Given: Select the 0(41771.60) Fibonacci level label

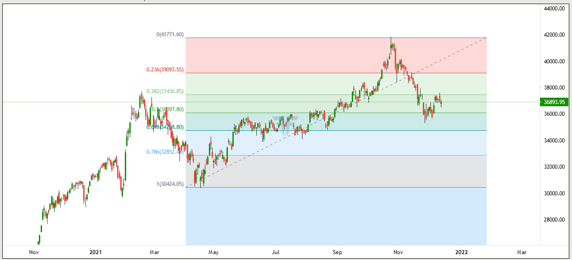Looking at the screenshot, I should point(170,34).
